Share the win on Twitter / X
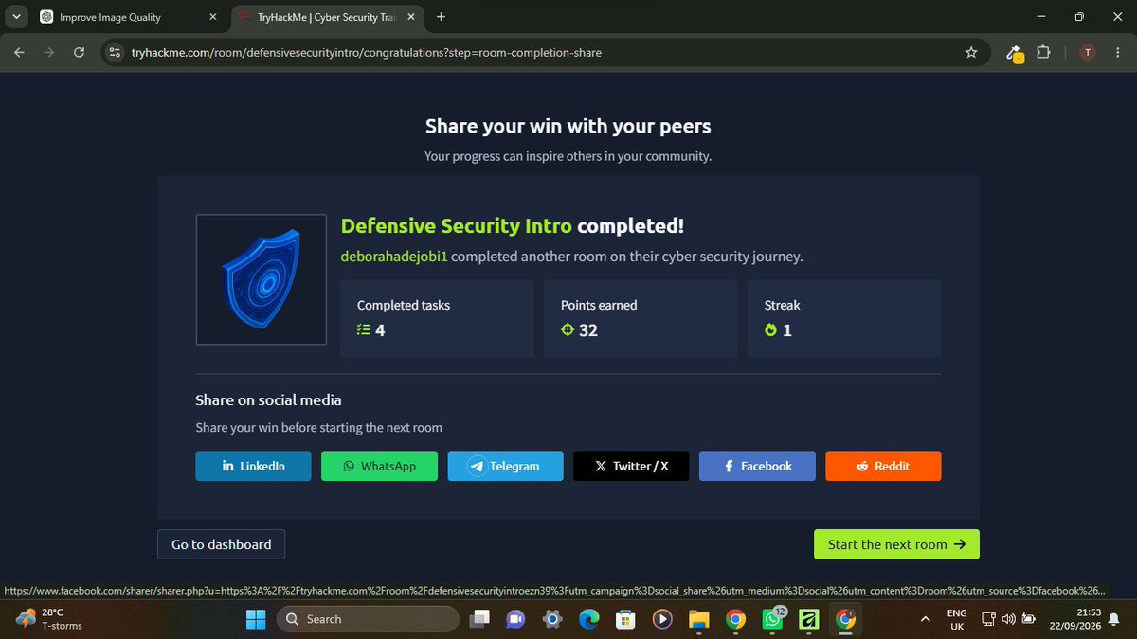Viewport: 1137px width, 639px height. [x=631, y=466]
